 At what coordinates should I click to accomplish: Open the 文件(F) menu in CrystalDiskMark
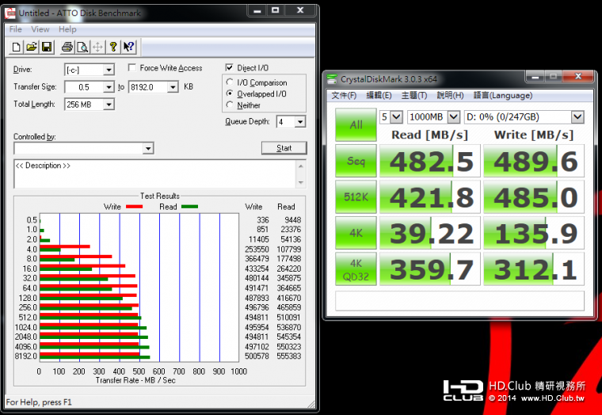point(344,96)
